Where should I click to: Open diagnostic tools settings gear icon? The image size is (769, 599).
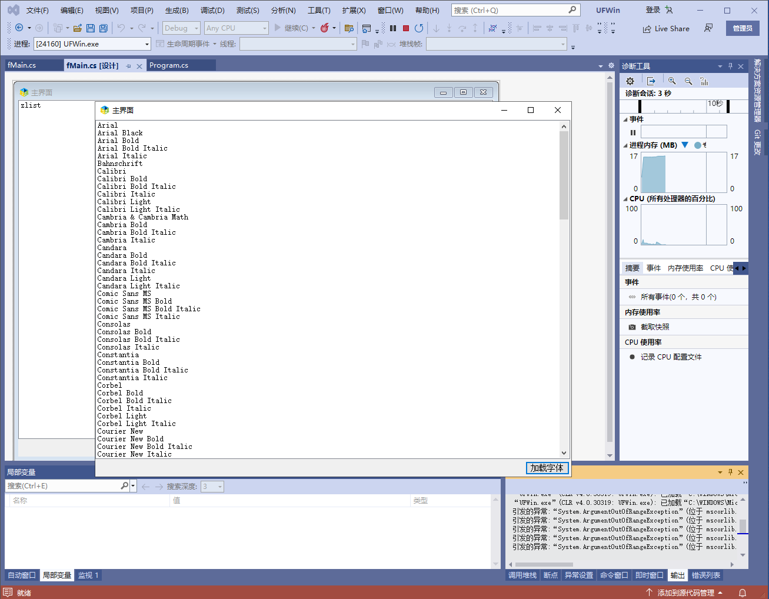[630, 81]
